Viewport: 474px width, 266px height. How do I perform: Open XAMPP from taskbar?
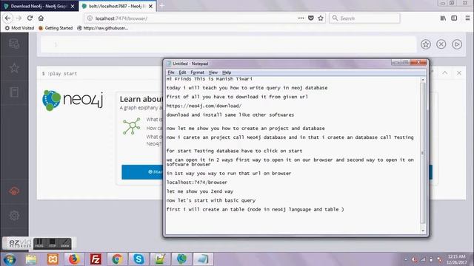tap(53, 259)
